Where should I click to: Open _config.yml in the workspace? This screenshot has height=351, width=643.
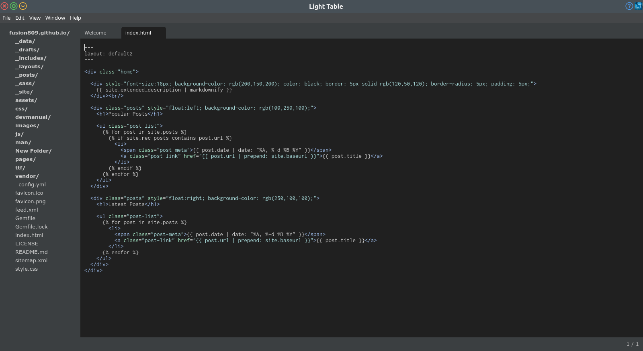coord(31,185)
